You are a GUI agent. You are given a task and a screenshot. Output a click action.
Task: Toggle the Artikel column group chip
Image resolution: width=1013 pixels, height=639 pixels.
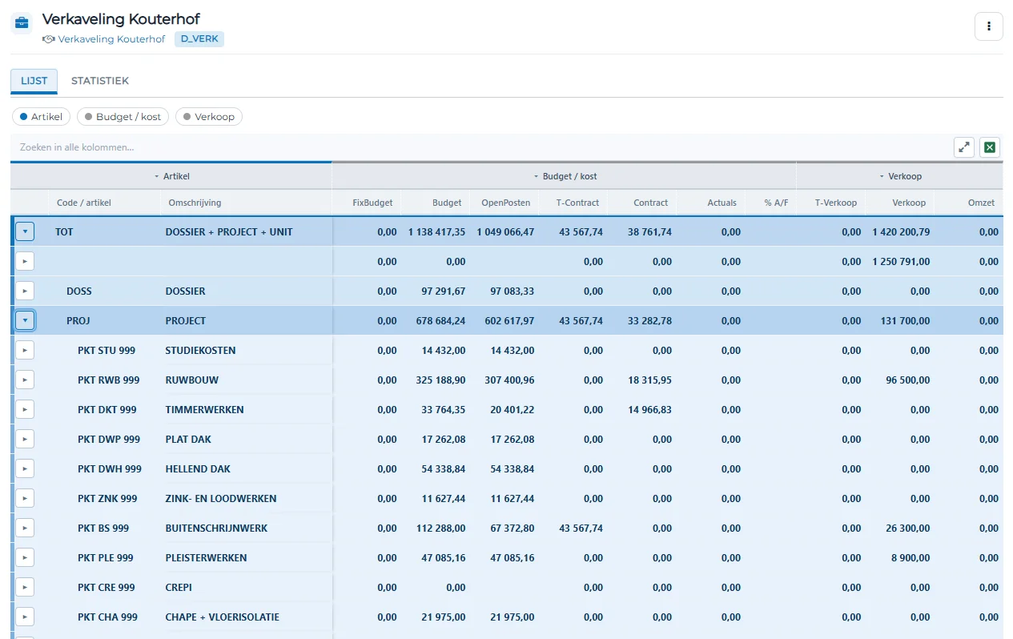click(x=41, y=117)
